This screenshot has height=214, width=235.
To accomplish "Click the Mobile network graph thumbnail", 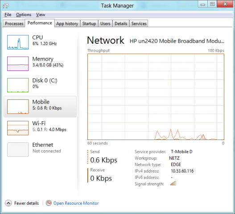I will tap(18, 107).
